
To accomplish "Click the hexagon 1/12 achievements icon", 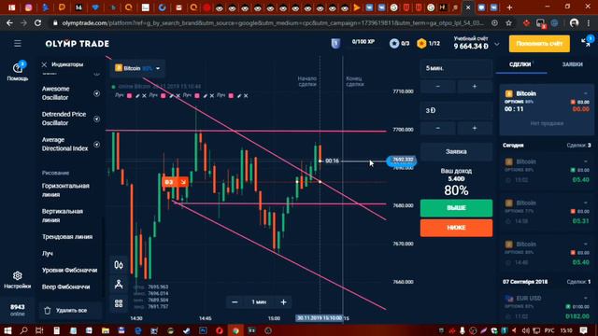I will (421, 44).
